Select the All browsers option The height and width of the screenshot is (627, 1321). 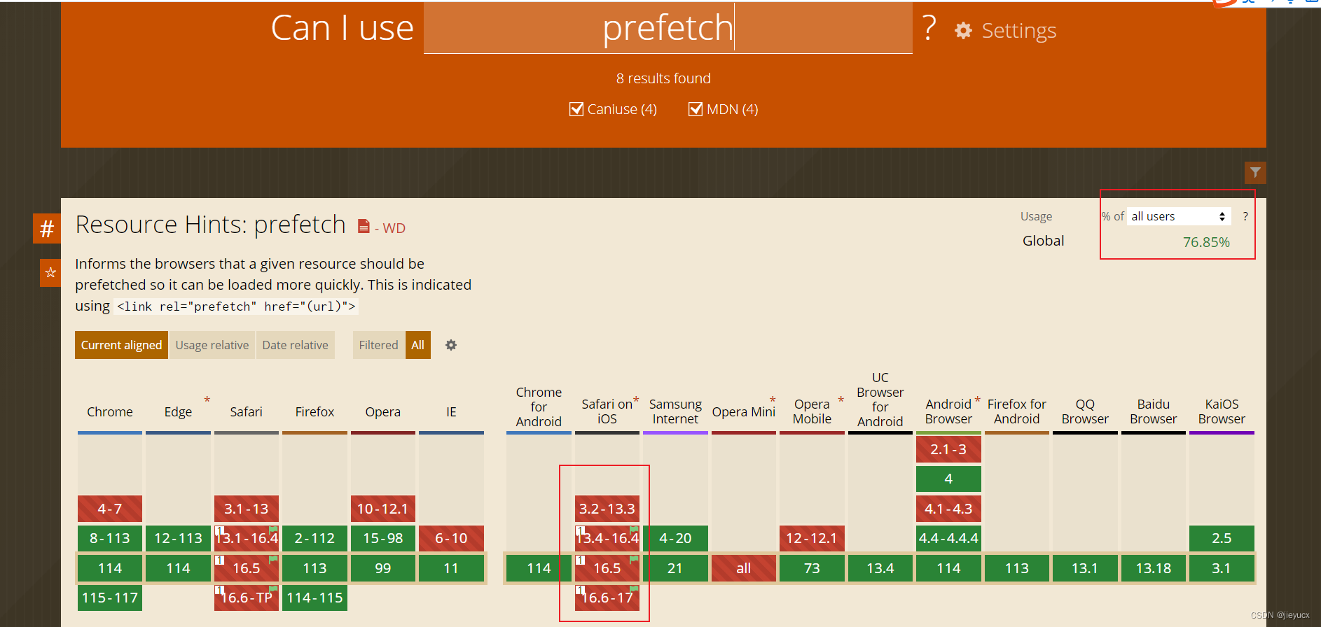coord(418,345)
